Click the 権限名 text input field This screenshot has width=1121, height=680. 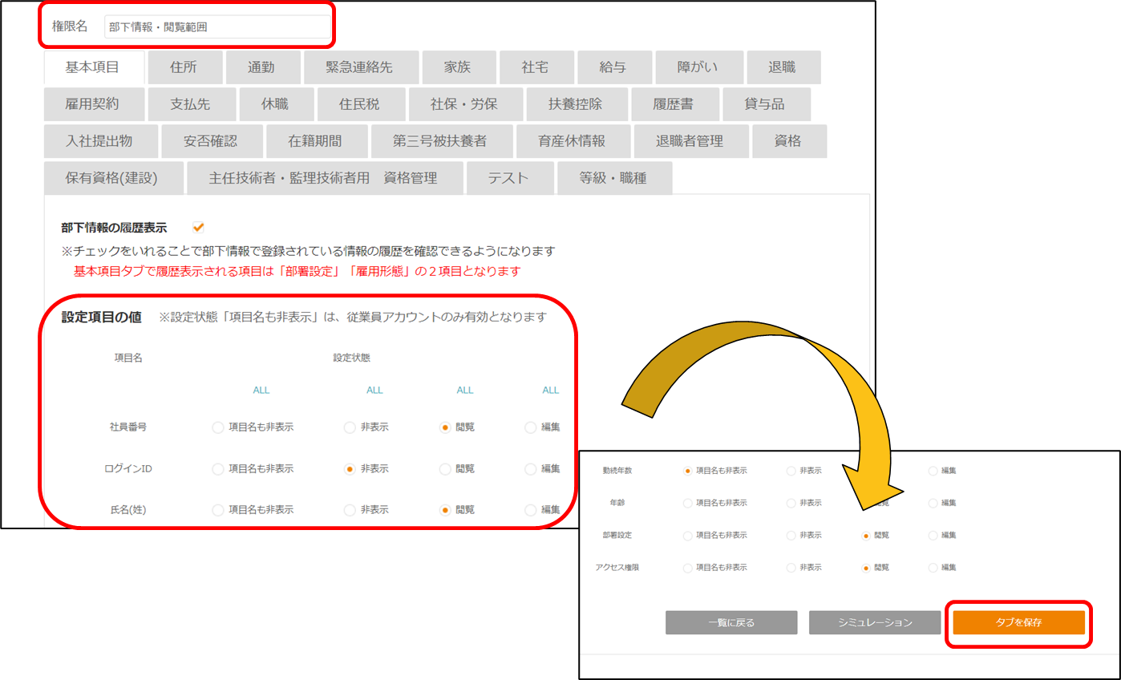pos(217,27)
